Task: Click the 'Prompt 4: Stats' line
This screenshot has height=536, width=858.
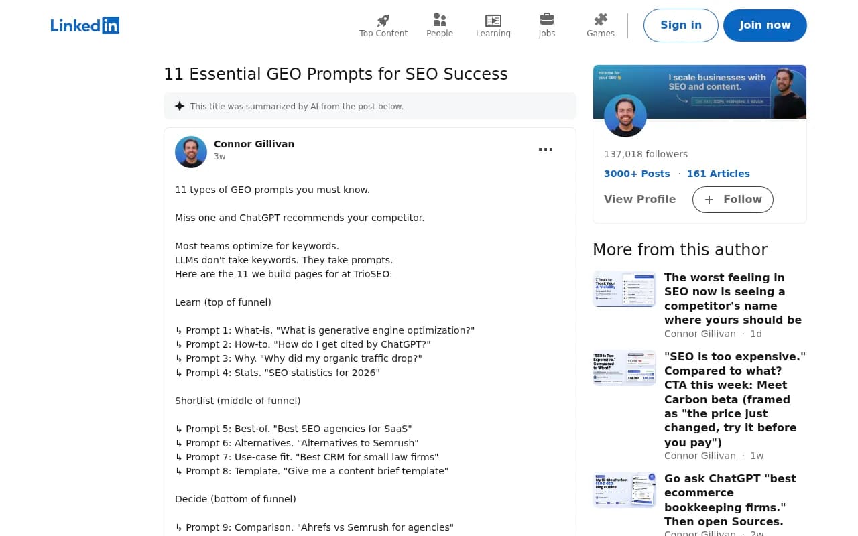Action: 278,373
